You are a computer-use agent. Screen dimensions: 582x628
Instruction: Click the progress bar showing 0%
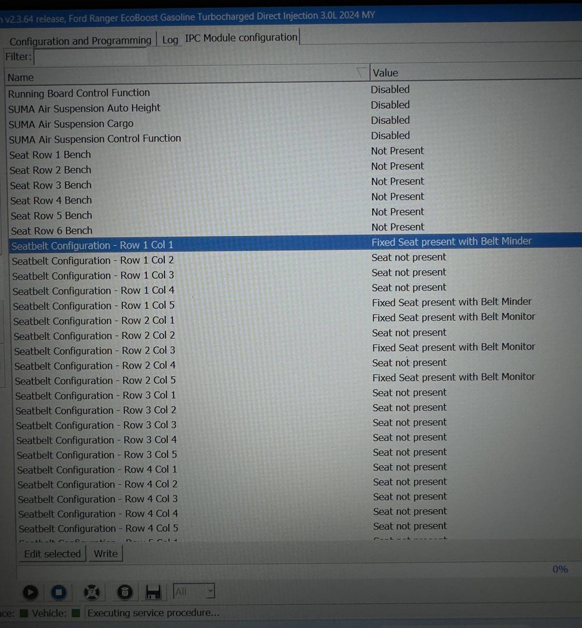pos(300,572)
